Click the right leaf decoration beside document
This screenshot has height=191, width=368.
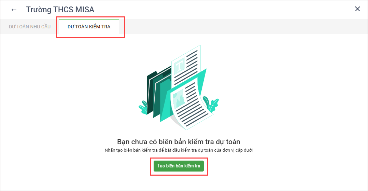[x=211, y=104]
